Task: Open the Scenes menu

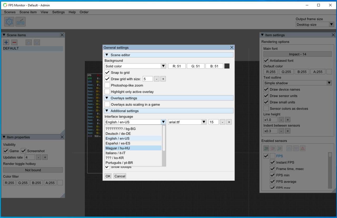Action: point(10,12)
